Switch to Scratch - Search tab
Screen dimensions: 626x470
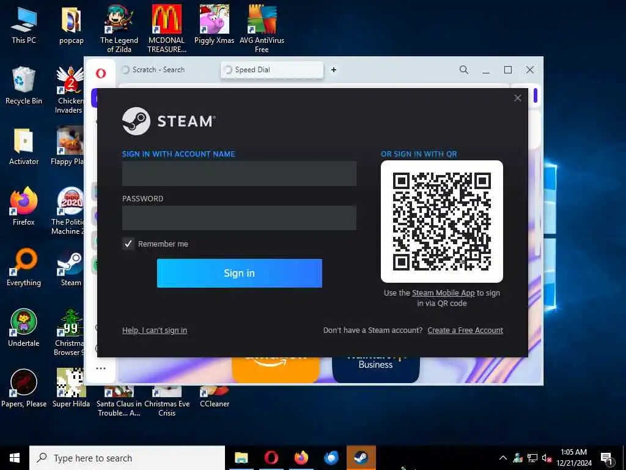(168, 70)
